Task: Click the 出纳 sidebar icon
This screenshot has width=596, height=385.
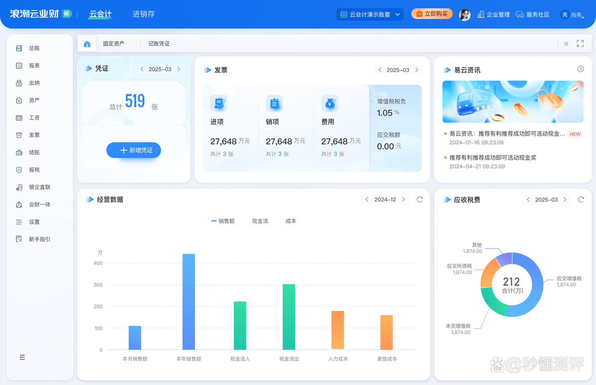Action: click(19, 83)
